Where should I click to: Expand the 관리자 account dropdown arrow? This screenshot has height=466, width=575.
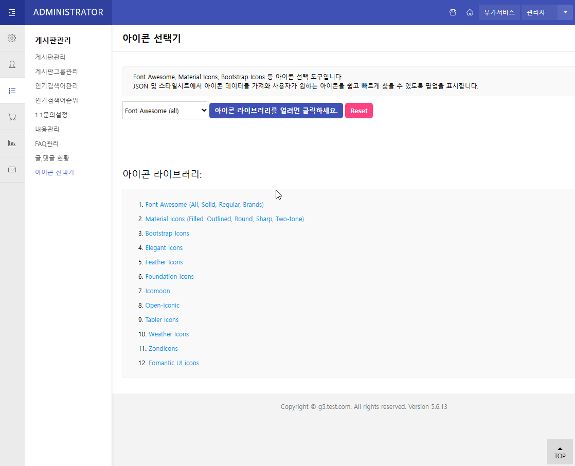click(x=565, y=12)
